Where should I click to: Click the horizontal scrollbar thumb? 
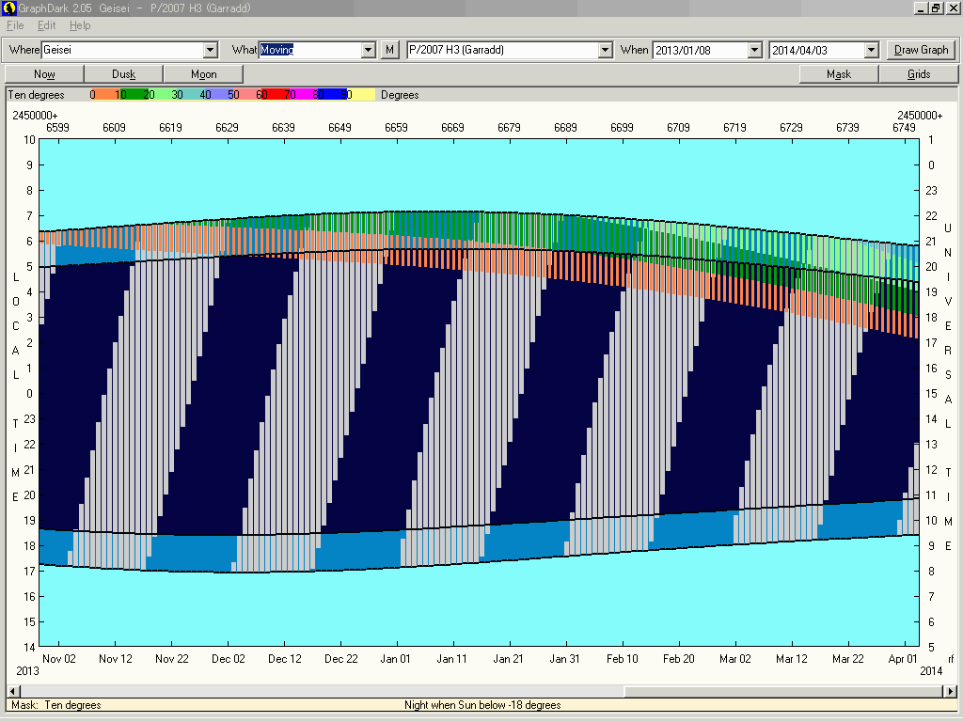point(784,691)
